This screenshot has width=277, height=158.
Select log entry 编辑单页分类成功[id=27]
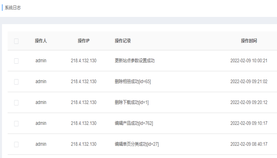[137, 144]
